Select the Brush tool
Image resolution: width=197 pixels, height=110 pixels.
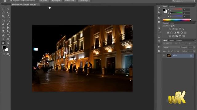click(x=8, y=20)
